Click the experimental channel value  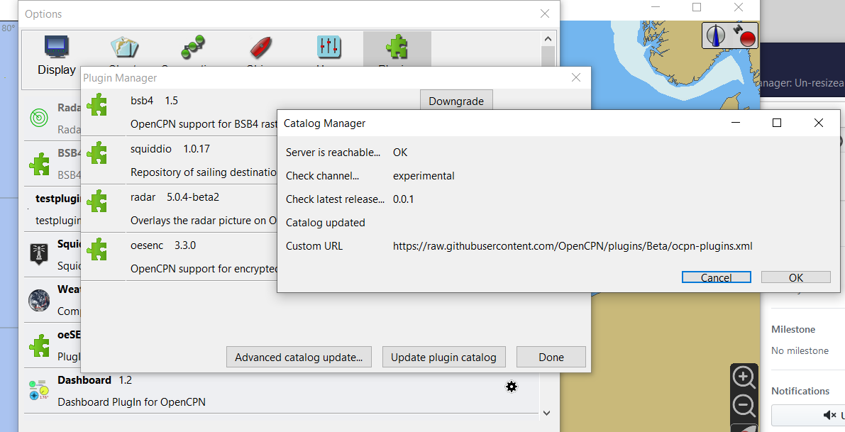click(x=424, y=176)
